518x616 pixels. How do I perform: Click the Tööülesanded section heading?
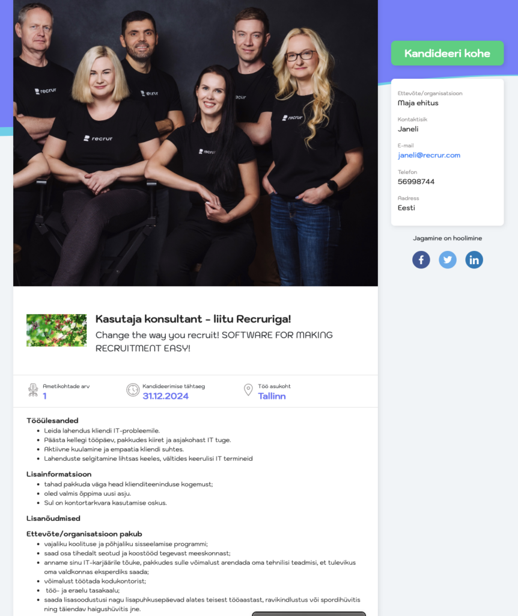tap(52, 420)
